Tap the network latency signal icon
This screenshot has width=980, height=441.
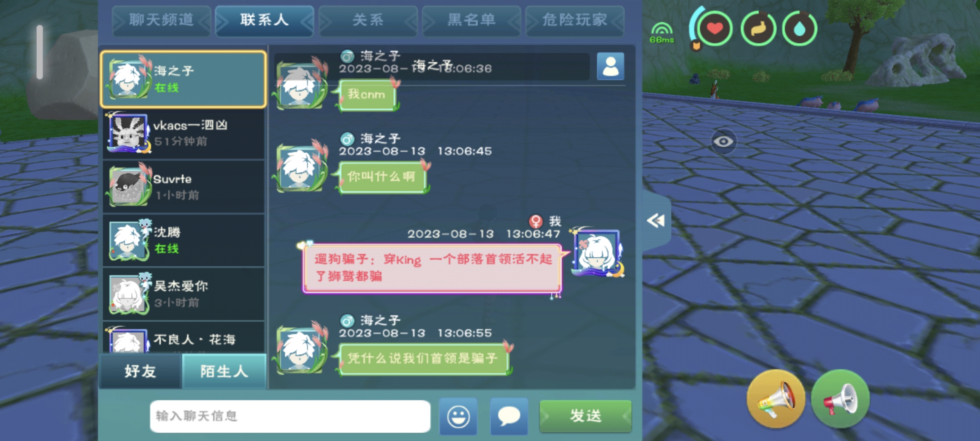tap(662, 33)
